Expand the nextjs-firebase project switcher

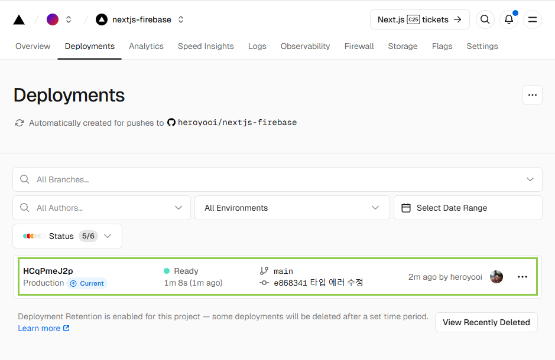pyautogui.click(x=181, y=19)
